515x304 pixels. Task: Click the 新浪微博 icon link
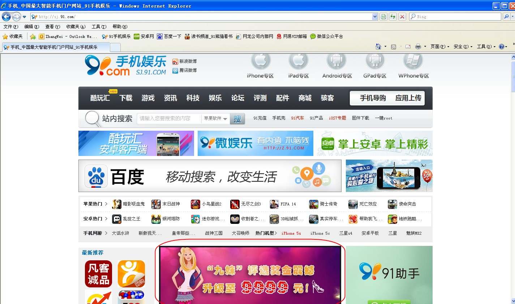(x=175, y=61)
